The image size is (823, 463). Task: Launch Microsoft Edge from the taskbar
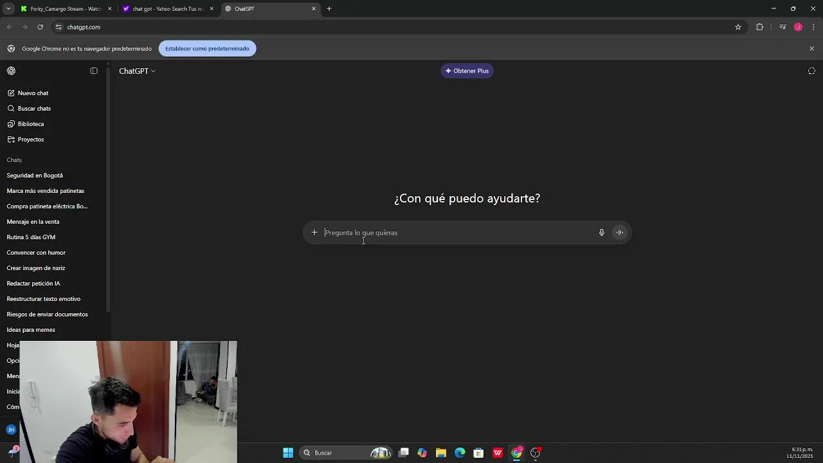pos(460,453)
